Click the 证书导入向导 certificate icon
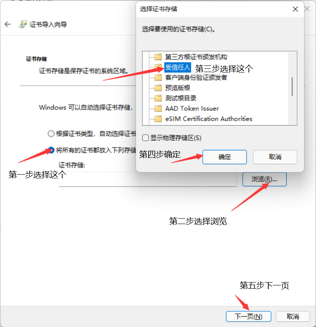The width and height of the screenshot is (316, 327). 23,24
